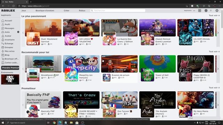Open the Mes actus sidebar icon
223x125 pixels.
point(3,51)
